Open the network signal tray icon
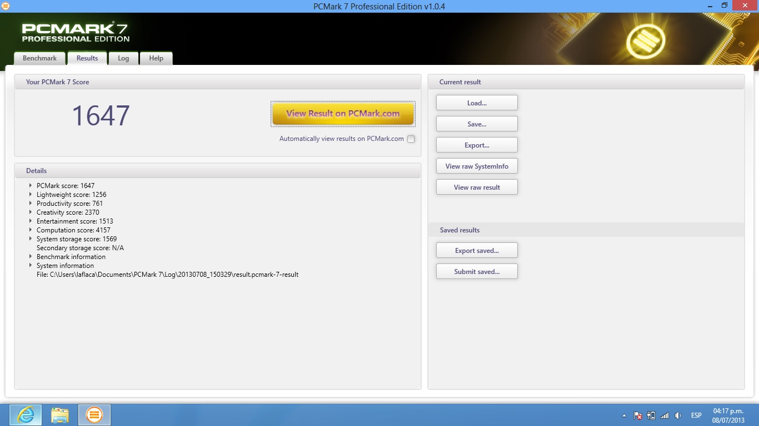 [665, 415]
